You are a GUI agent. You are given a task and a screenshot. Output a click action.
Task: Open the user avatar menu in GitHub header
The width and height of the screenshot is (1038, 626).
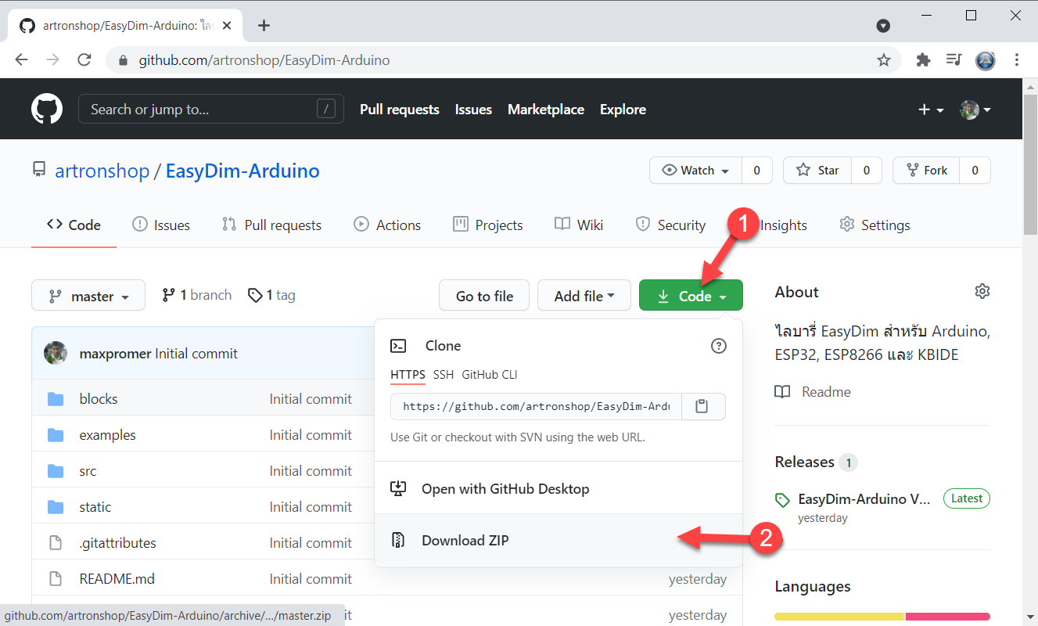tap(975, 110)
